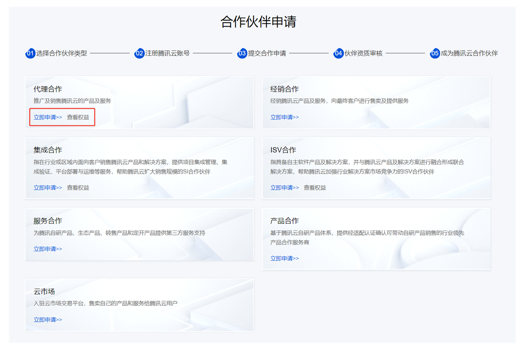Image resolution: width=521 pixels, height=351 pixels.
Task: Select the 03 step number badge
Action: point(242,54)
